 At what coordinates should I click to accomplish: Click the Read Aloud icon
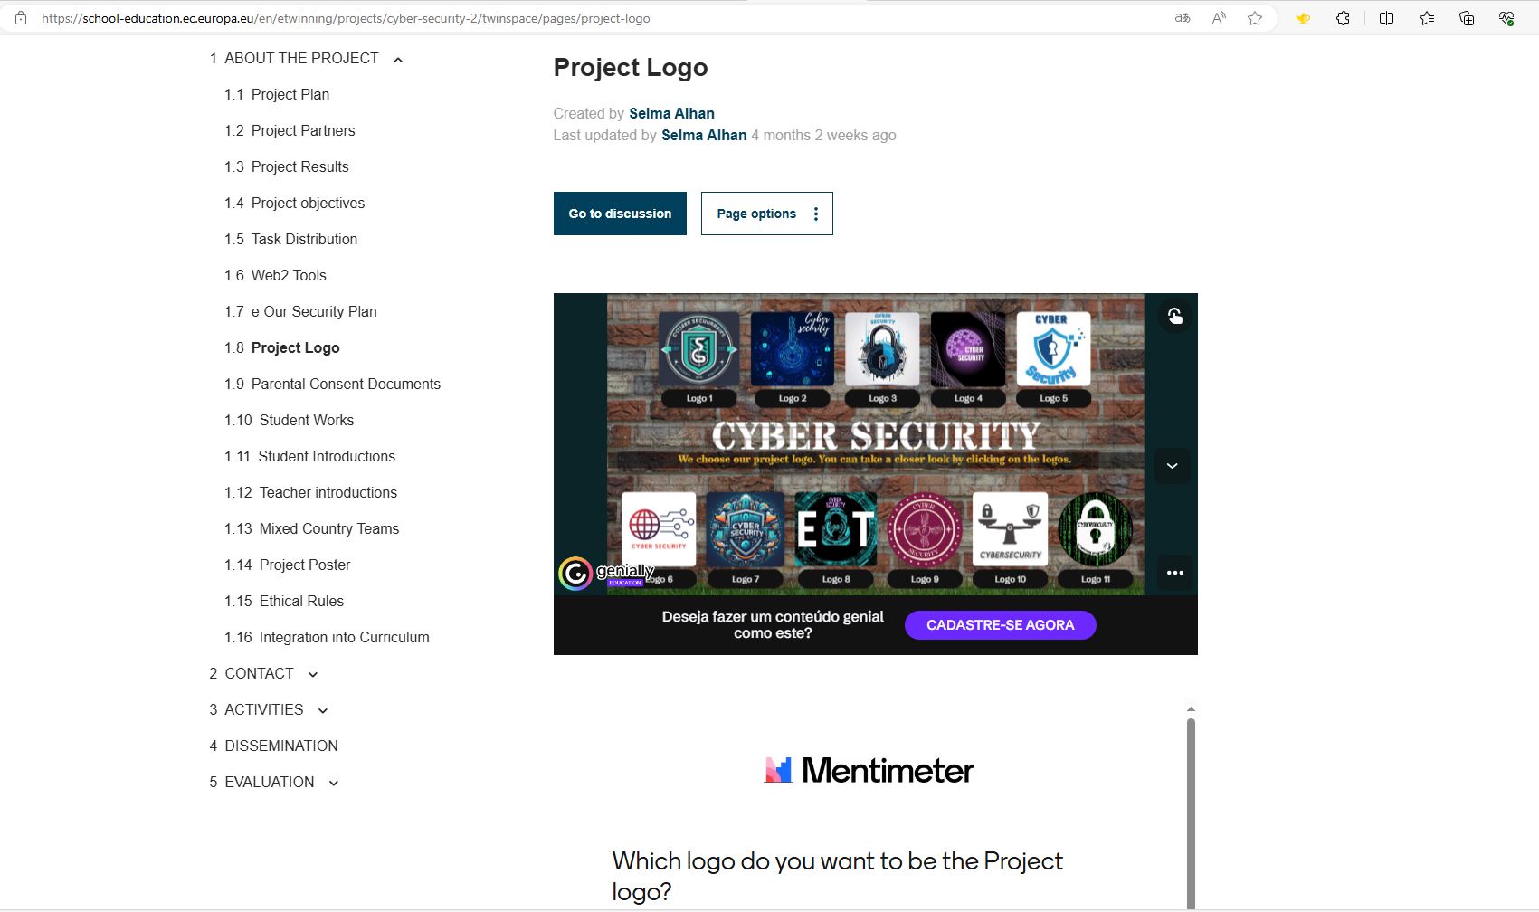point(1219,18)
